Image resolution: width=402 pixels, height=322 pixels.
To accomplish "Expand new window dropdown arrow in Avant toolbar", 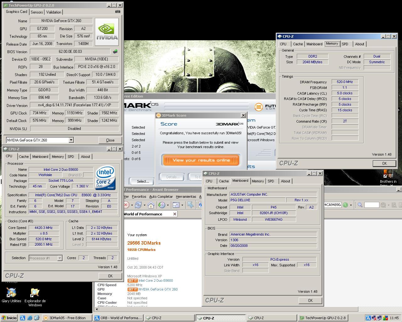I will pos(182,205).
